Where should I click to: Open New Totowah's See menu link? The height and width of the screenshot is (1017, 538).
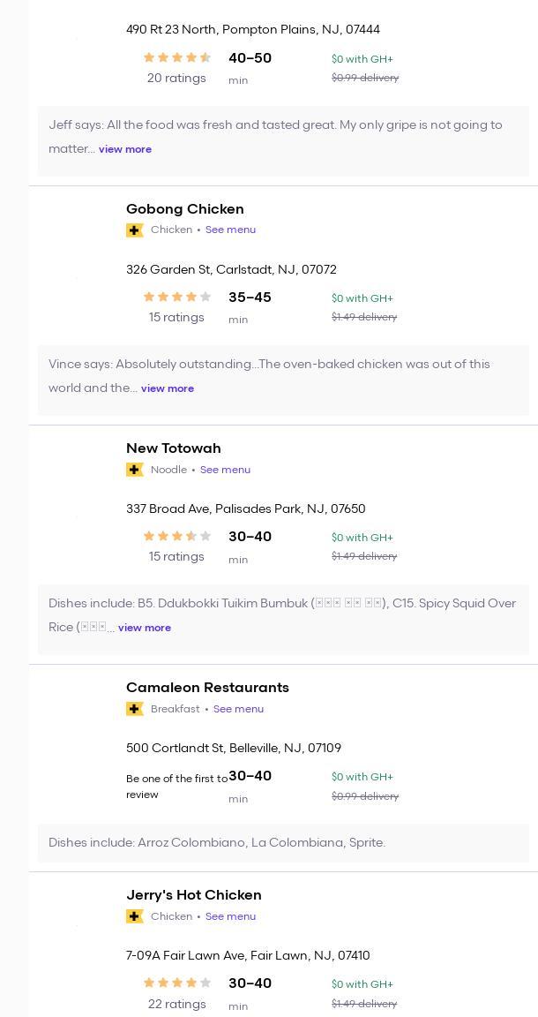click(x=225, y=470)
